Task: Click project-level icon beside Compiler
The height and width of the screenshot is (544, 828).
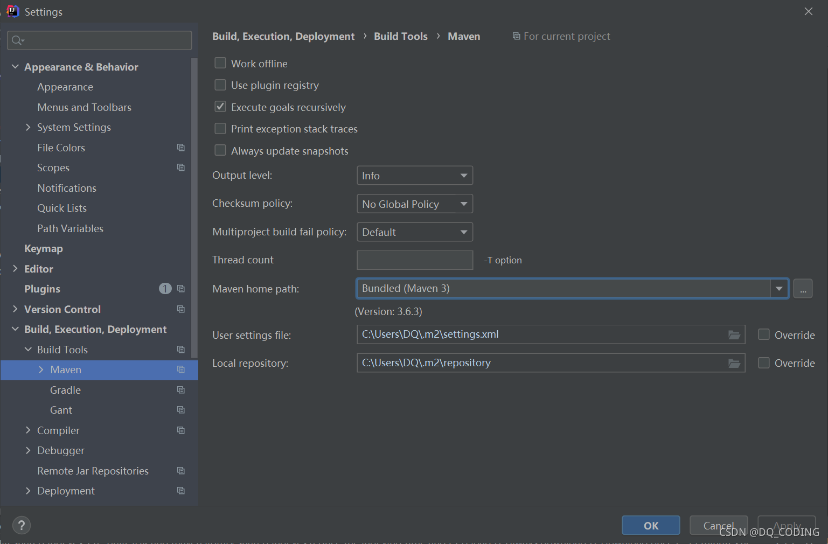Action: pos(181,430)
